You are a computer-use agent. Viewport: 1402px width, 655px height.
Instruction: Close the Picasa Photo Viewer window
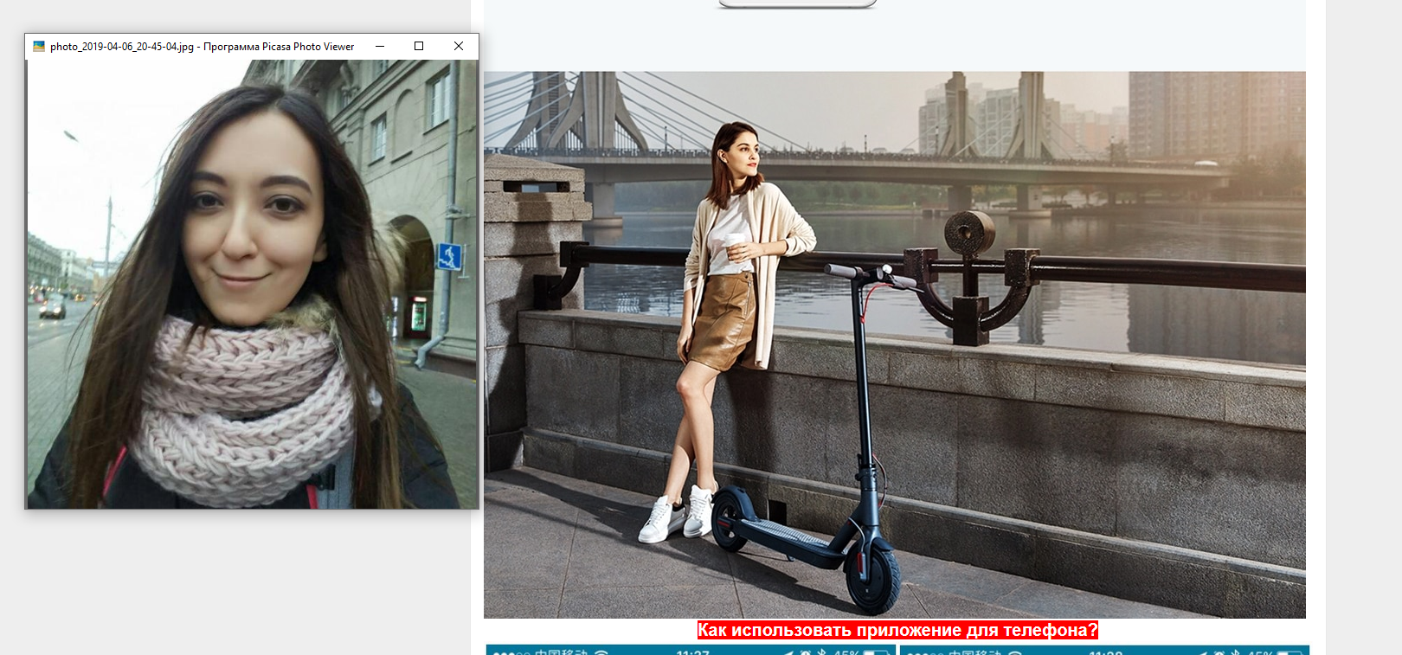[x=459, y=47]
